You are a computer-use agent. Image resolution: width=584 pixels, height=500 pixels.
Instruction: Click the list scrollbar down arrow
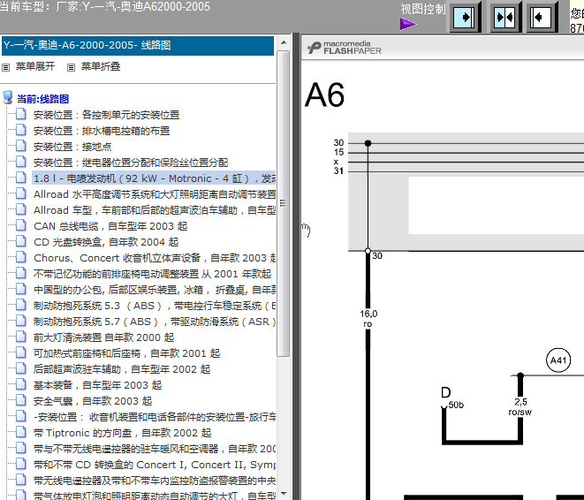(284, 494)
